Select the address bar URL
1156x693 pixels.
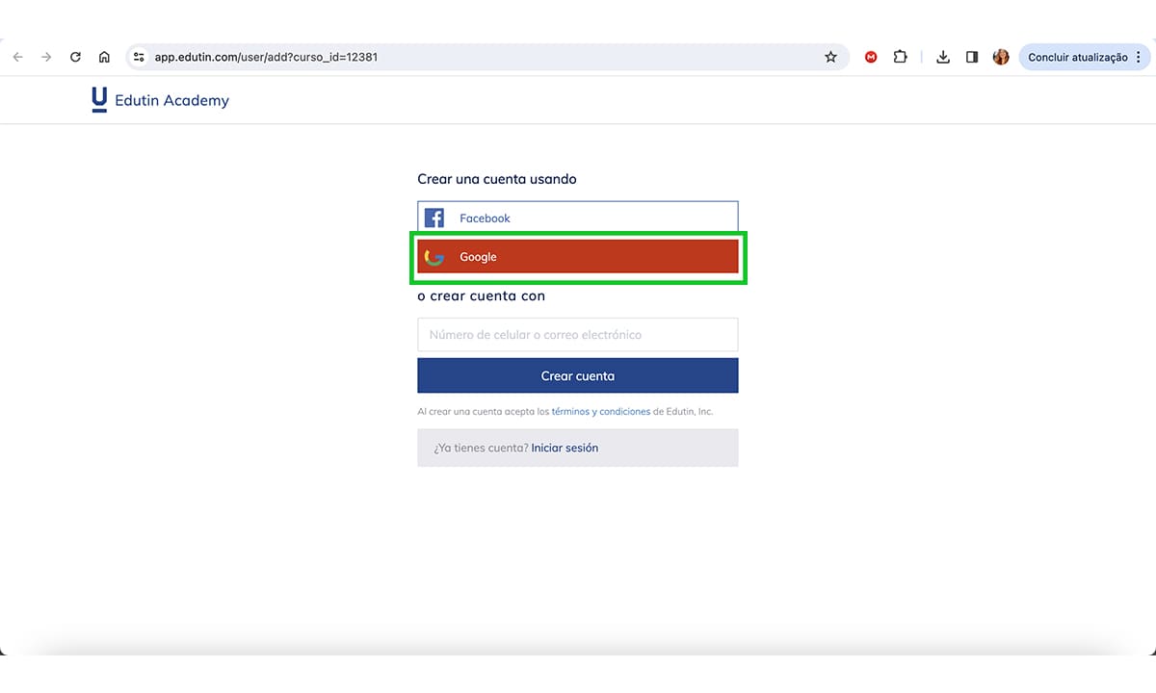point(266,57)
